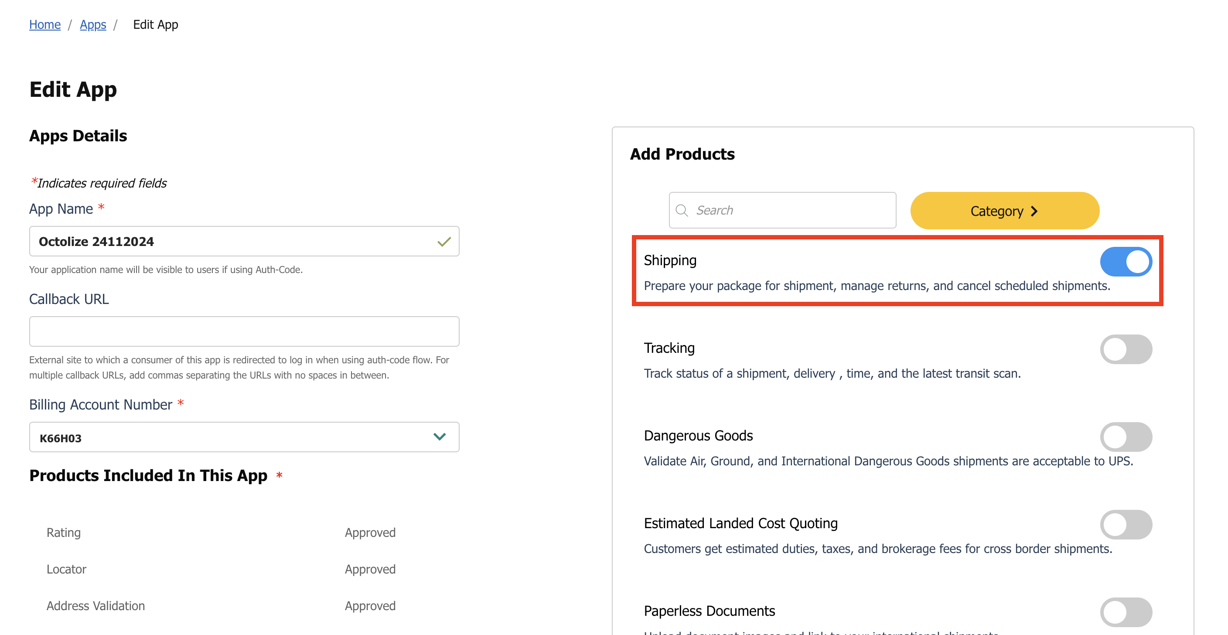Click the search magnifier icon
Image resolution: width=1228 pixels, height=635 pixels.
coord(682,210)
